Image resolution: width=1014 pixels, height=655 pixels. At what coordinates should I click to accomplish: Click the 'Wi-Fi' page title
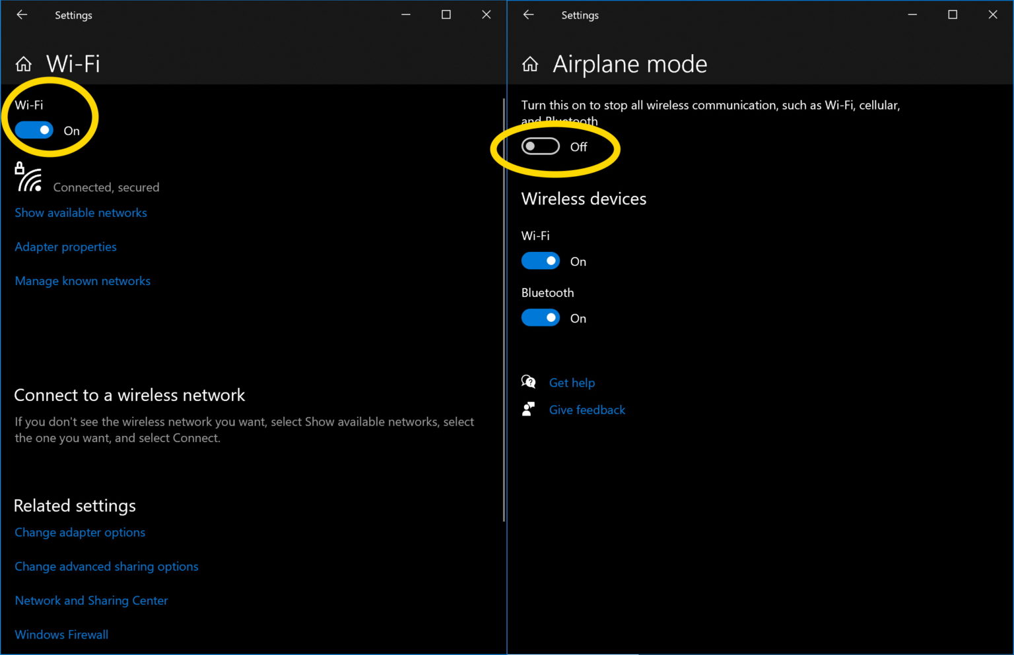click(73, 64)
